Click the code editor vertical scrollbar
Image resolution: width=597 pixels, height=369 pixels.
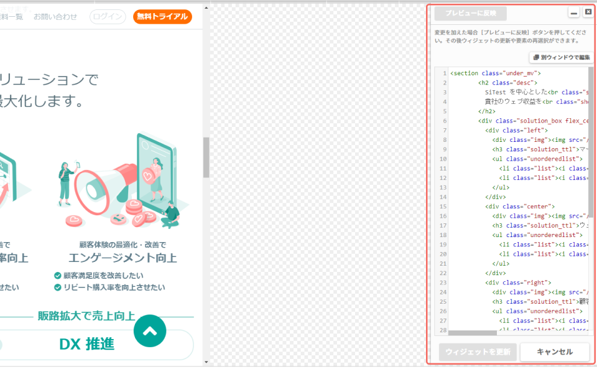tap(591, 142)
